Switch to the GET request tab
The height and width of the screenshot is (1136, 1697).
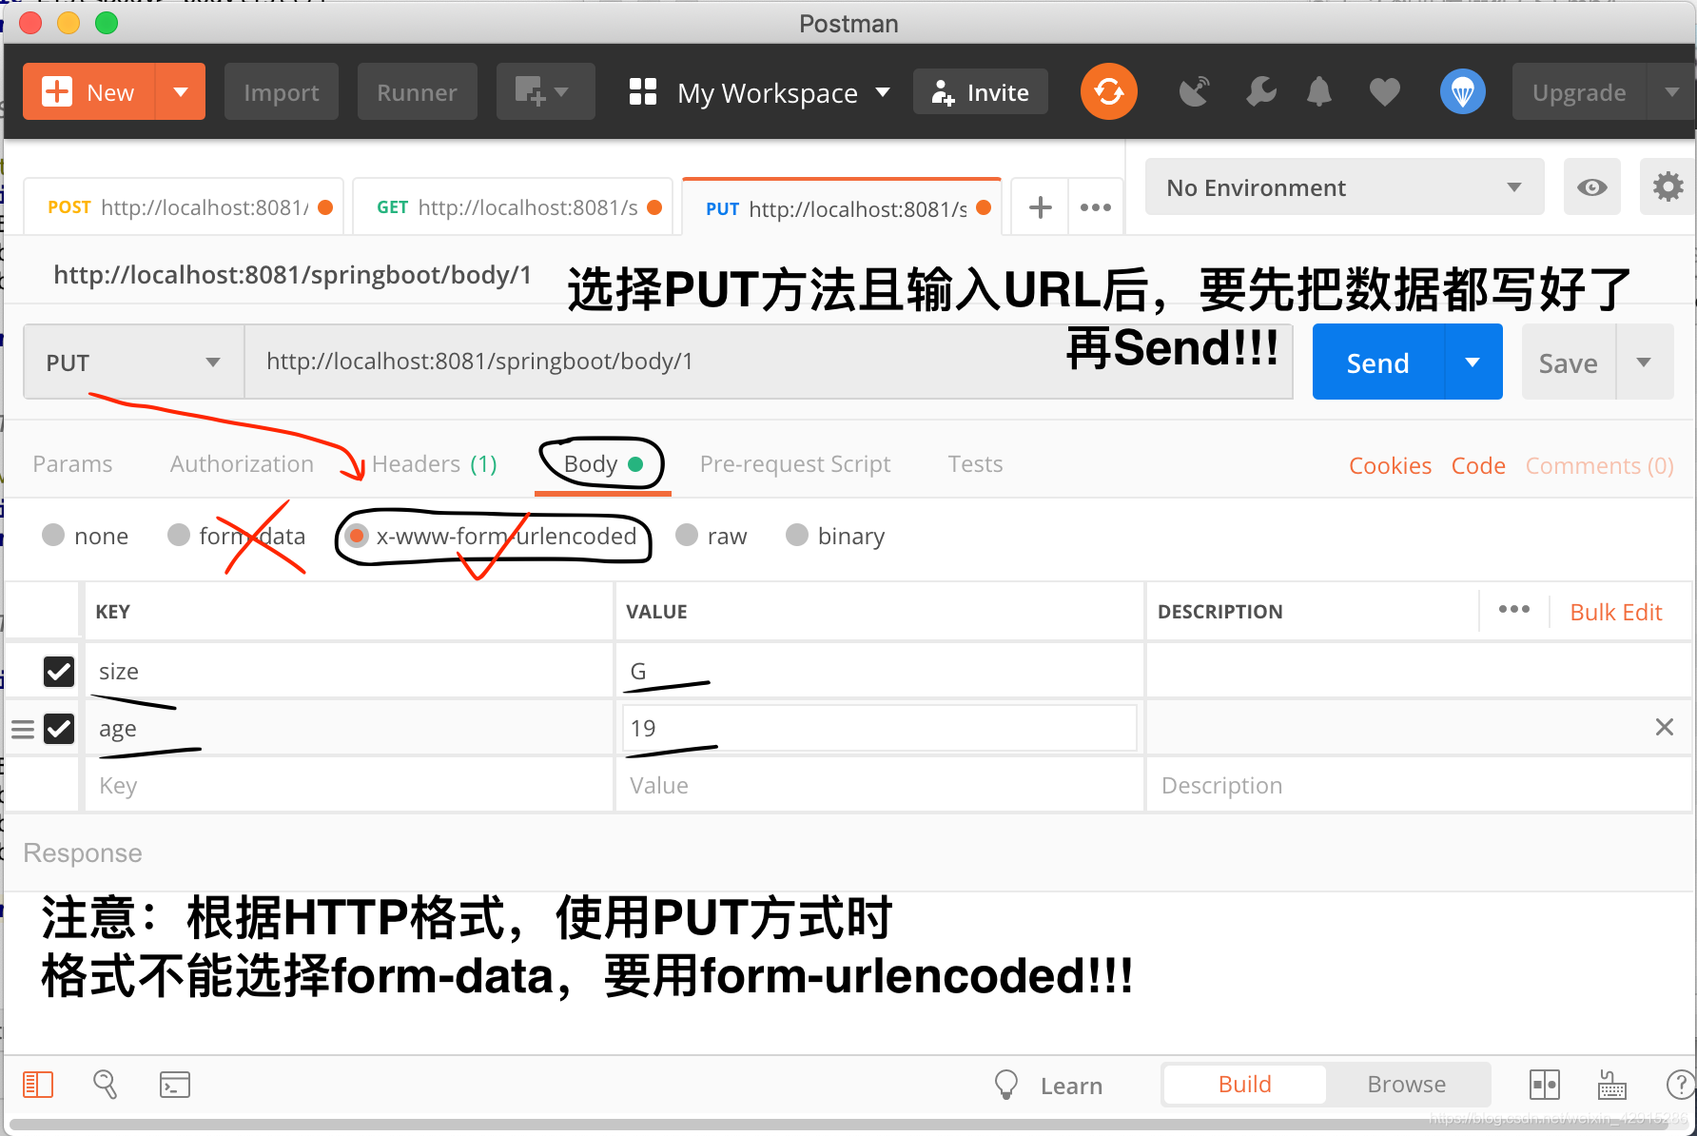511,207
